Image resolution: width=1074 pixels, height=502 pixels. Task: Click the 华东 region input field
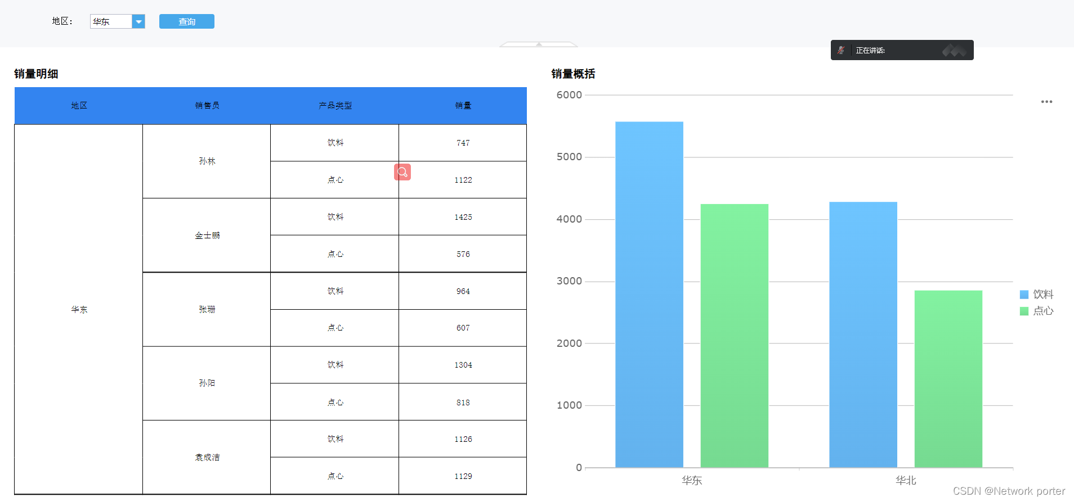111,21
